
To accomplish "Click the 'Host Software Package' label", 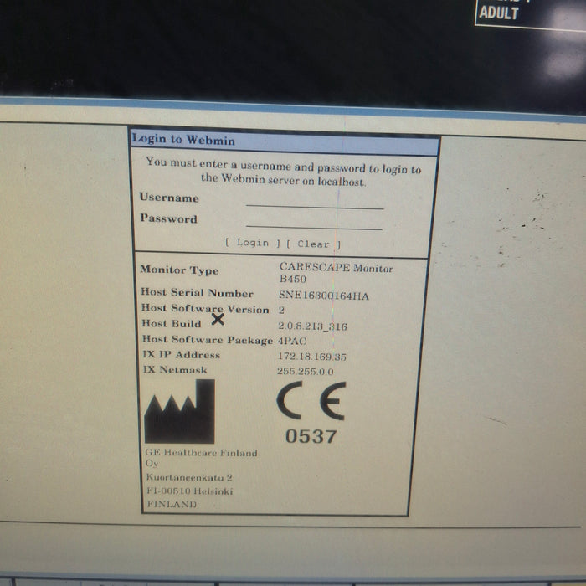I will pos(208,340).
